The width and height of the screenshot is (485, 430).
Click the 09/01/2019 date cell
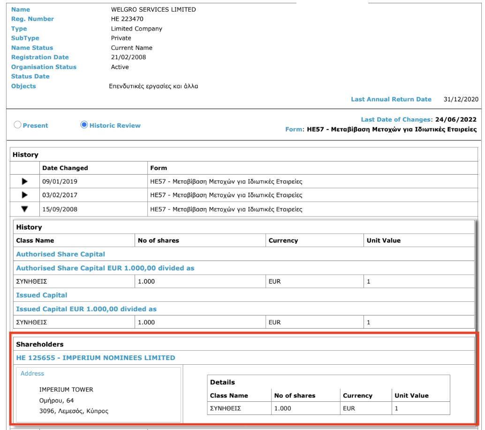(x=60, y=181)
